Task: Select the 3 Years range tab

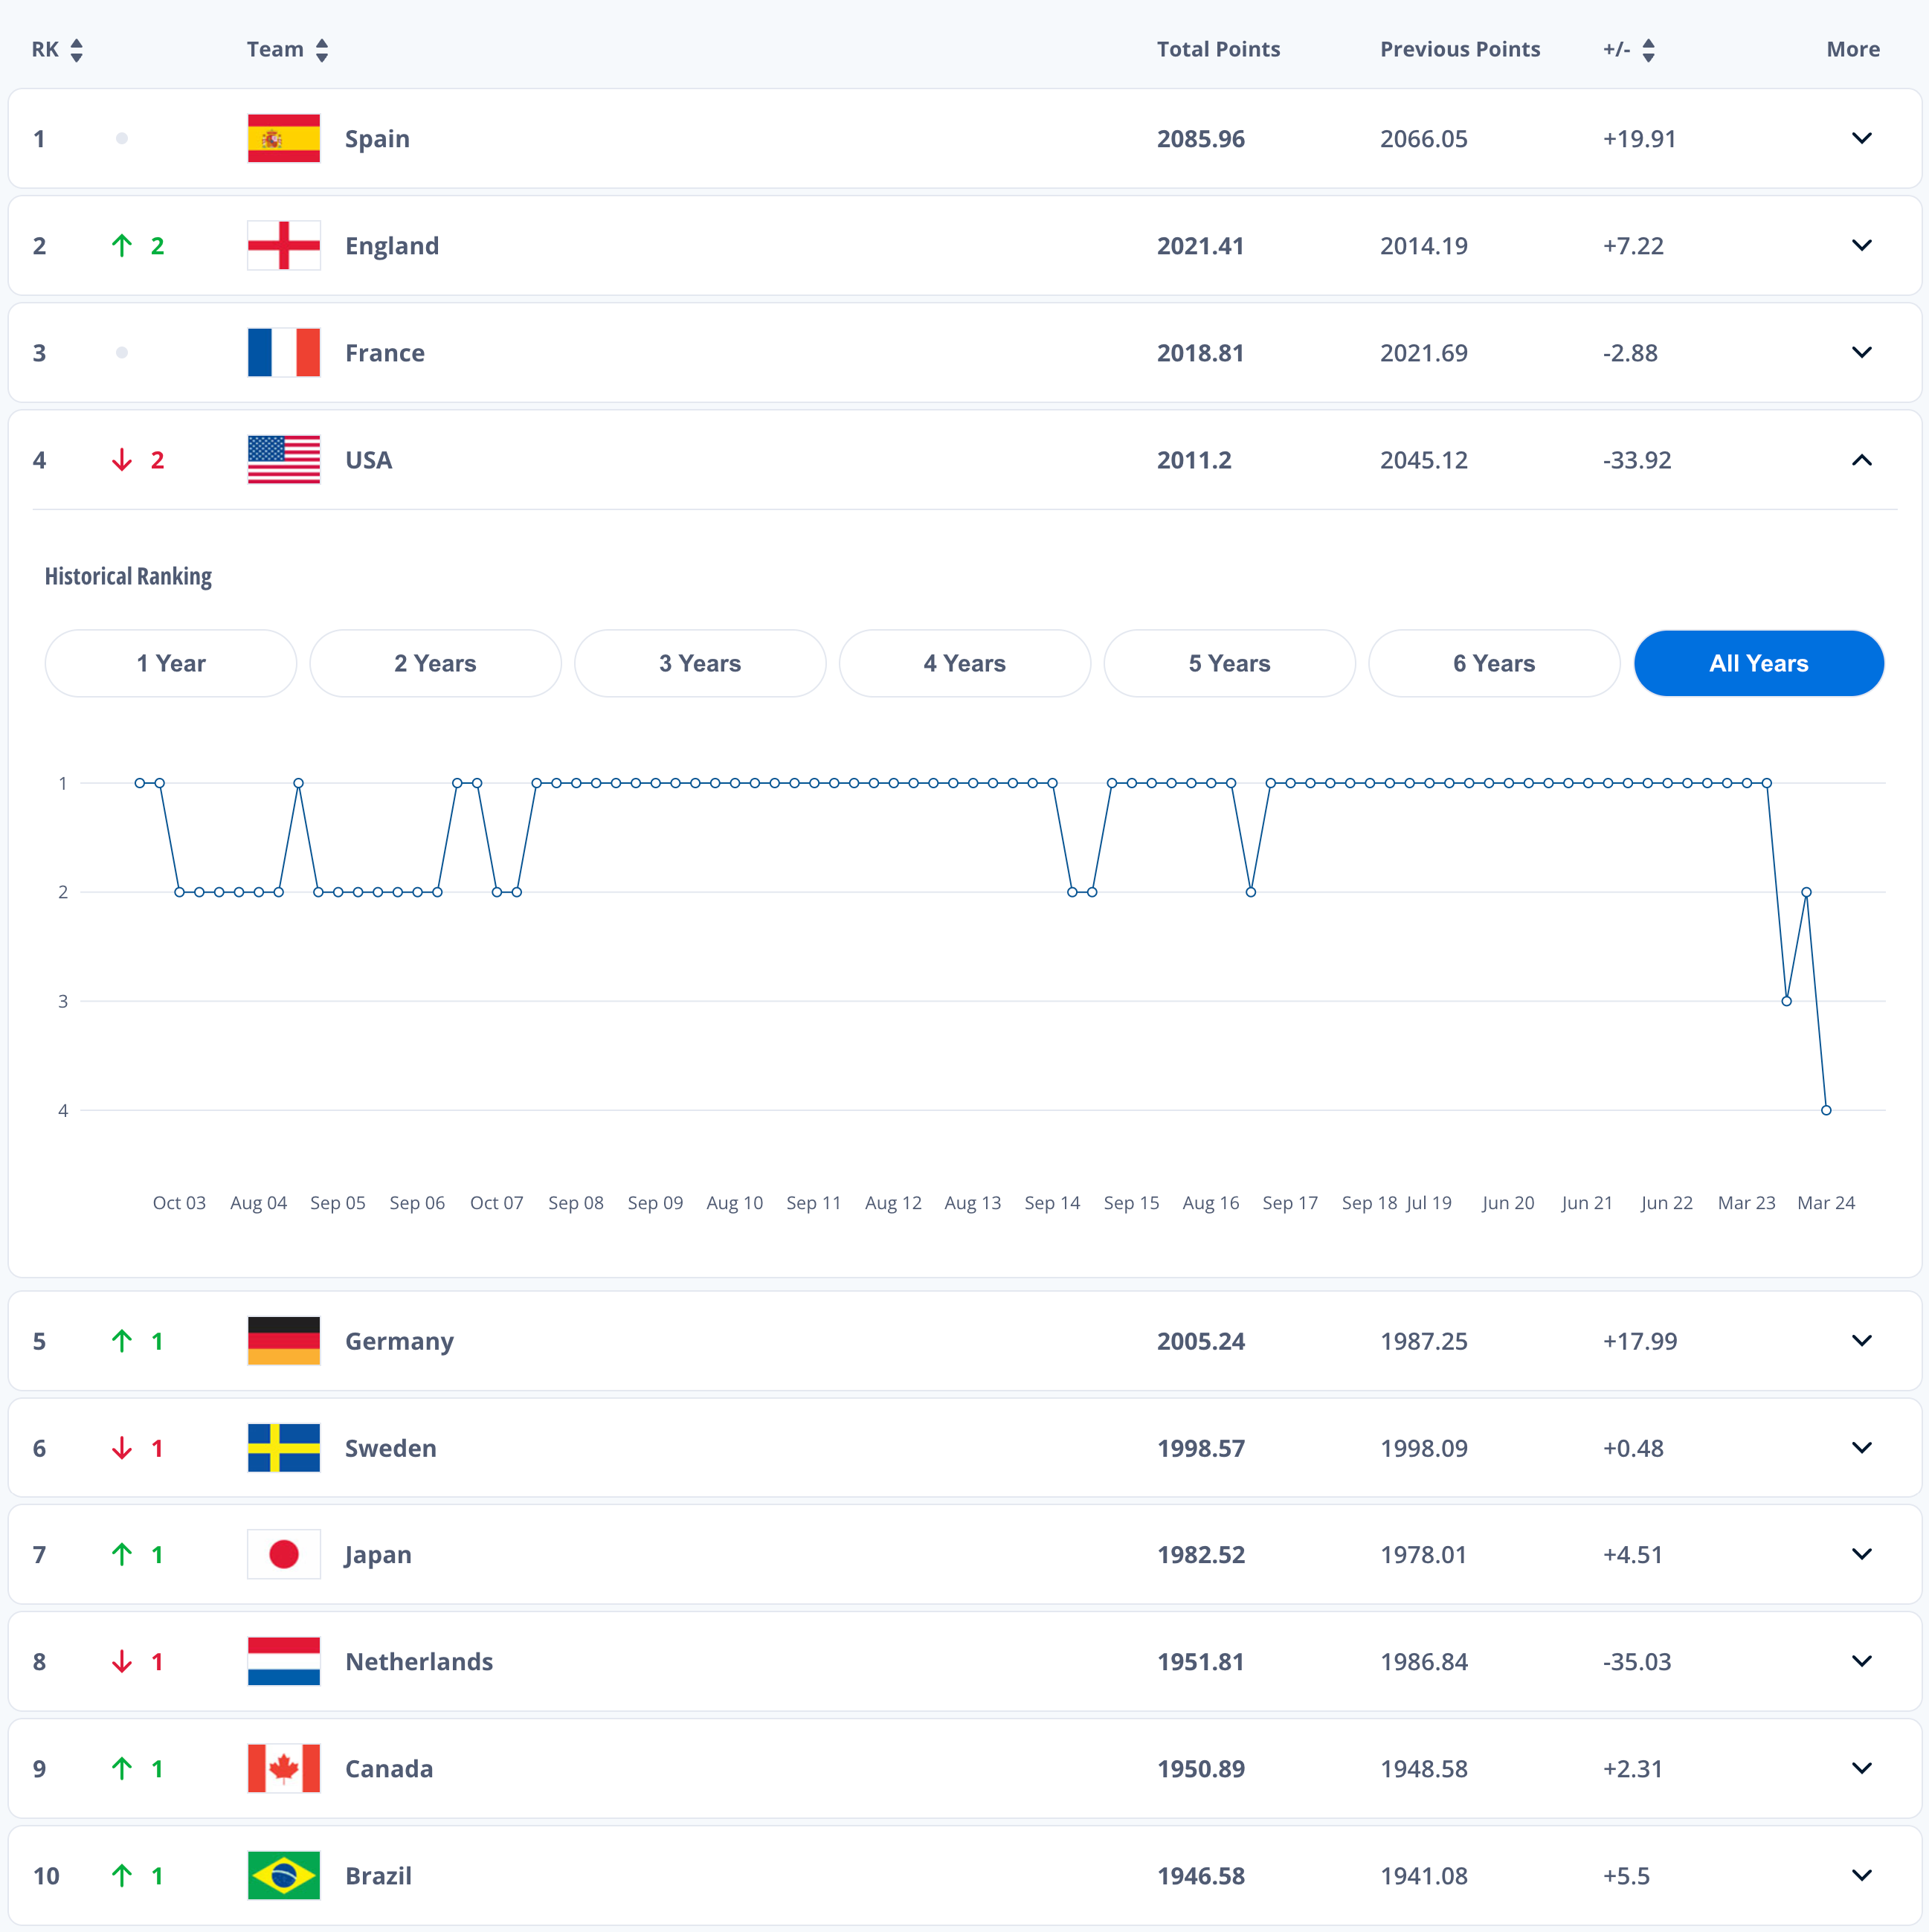Action: coord(700,663)
